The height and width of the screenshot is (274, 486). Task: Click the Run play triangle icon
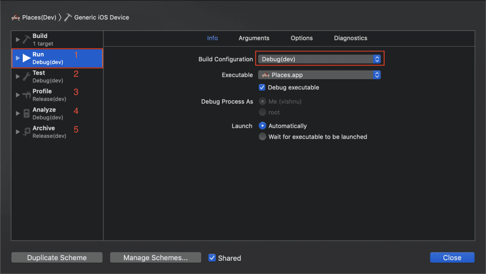tap(27, 58)
